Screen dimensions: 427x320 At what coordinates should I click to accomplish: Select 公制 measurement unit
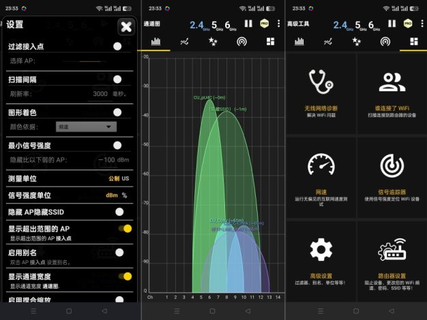click(x=114, y=178)
